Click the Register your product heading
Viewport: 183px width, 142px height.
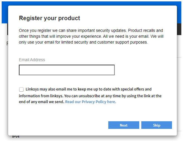50,18
